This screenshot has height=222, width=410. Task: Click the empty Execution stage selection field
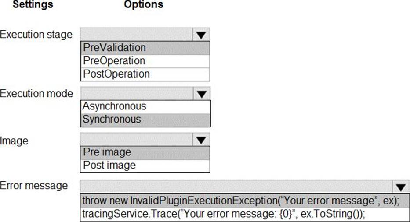coord(136,35)
